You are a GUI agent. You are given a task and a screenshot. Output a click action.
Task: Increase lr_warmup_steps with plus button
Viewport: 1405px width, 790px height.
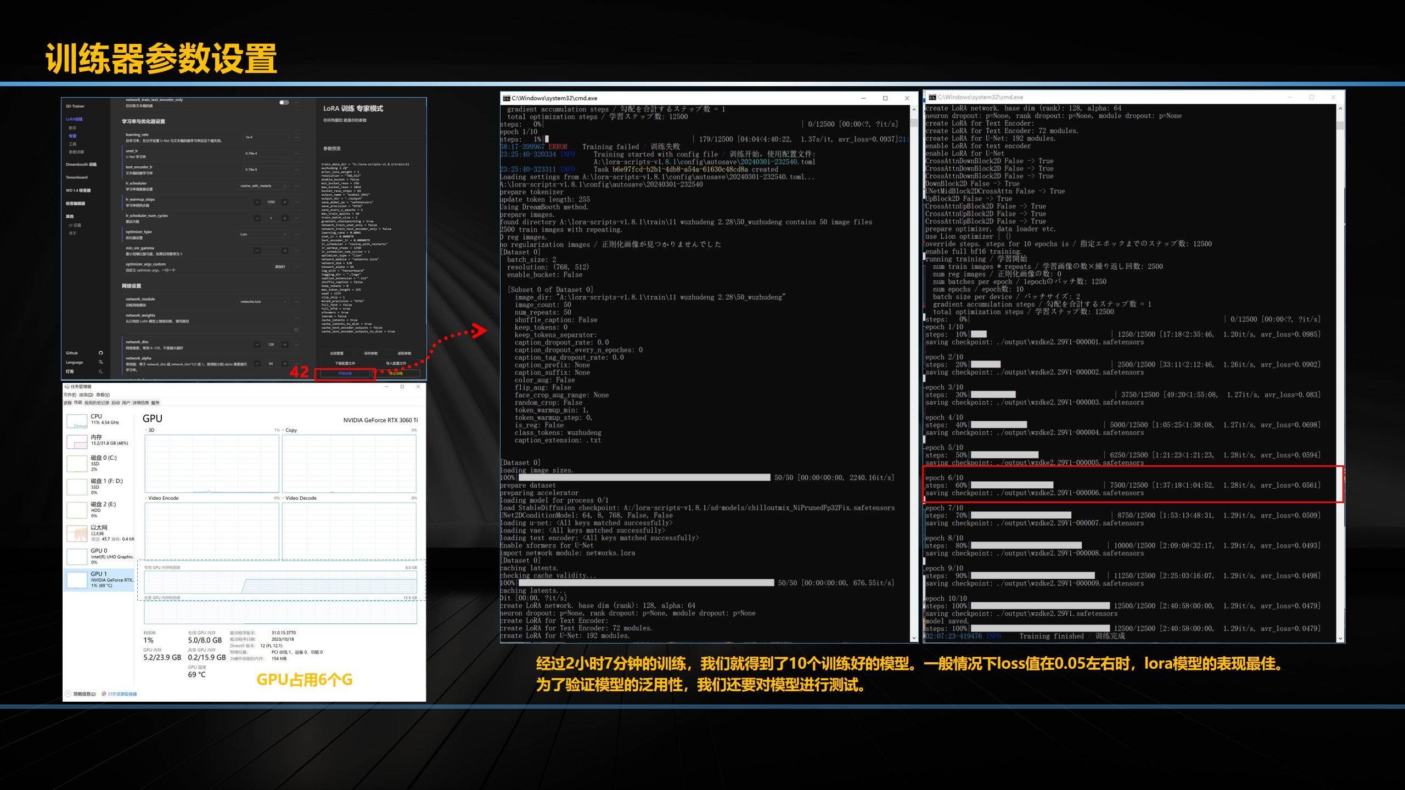pyautogui.click(x=285, y=202)
